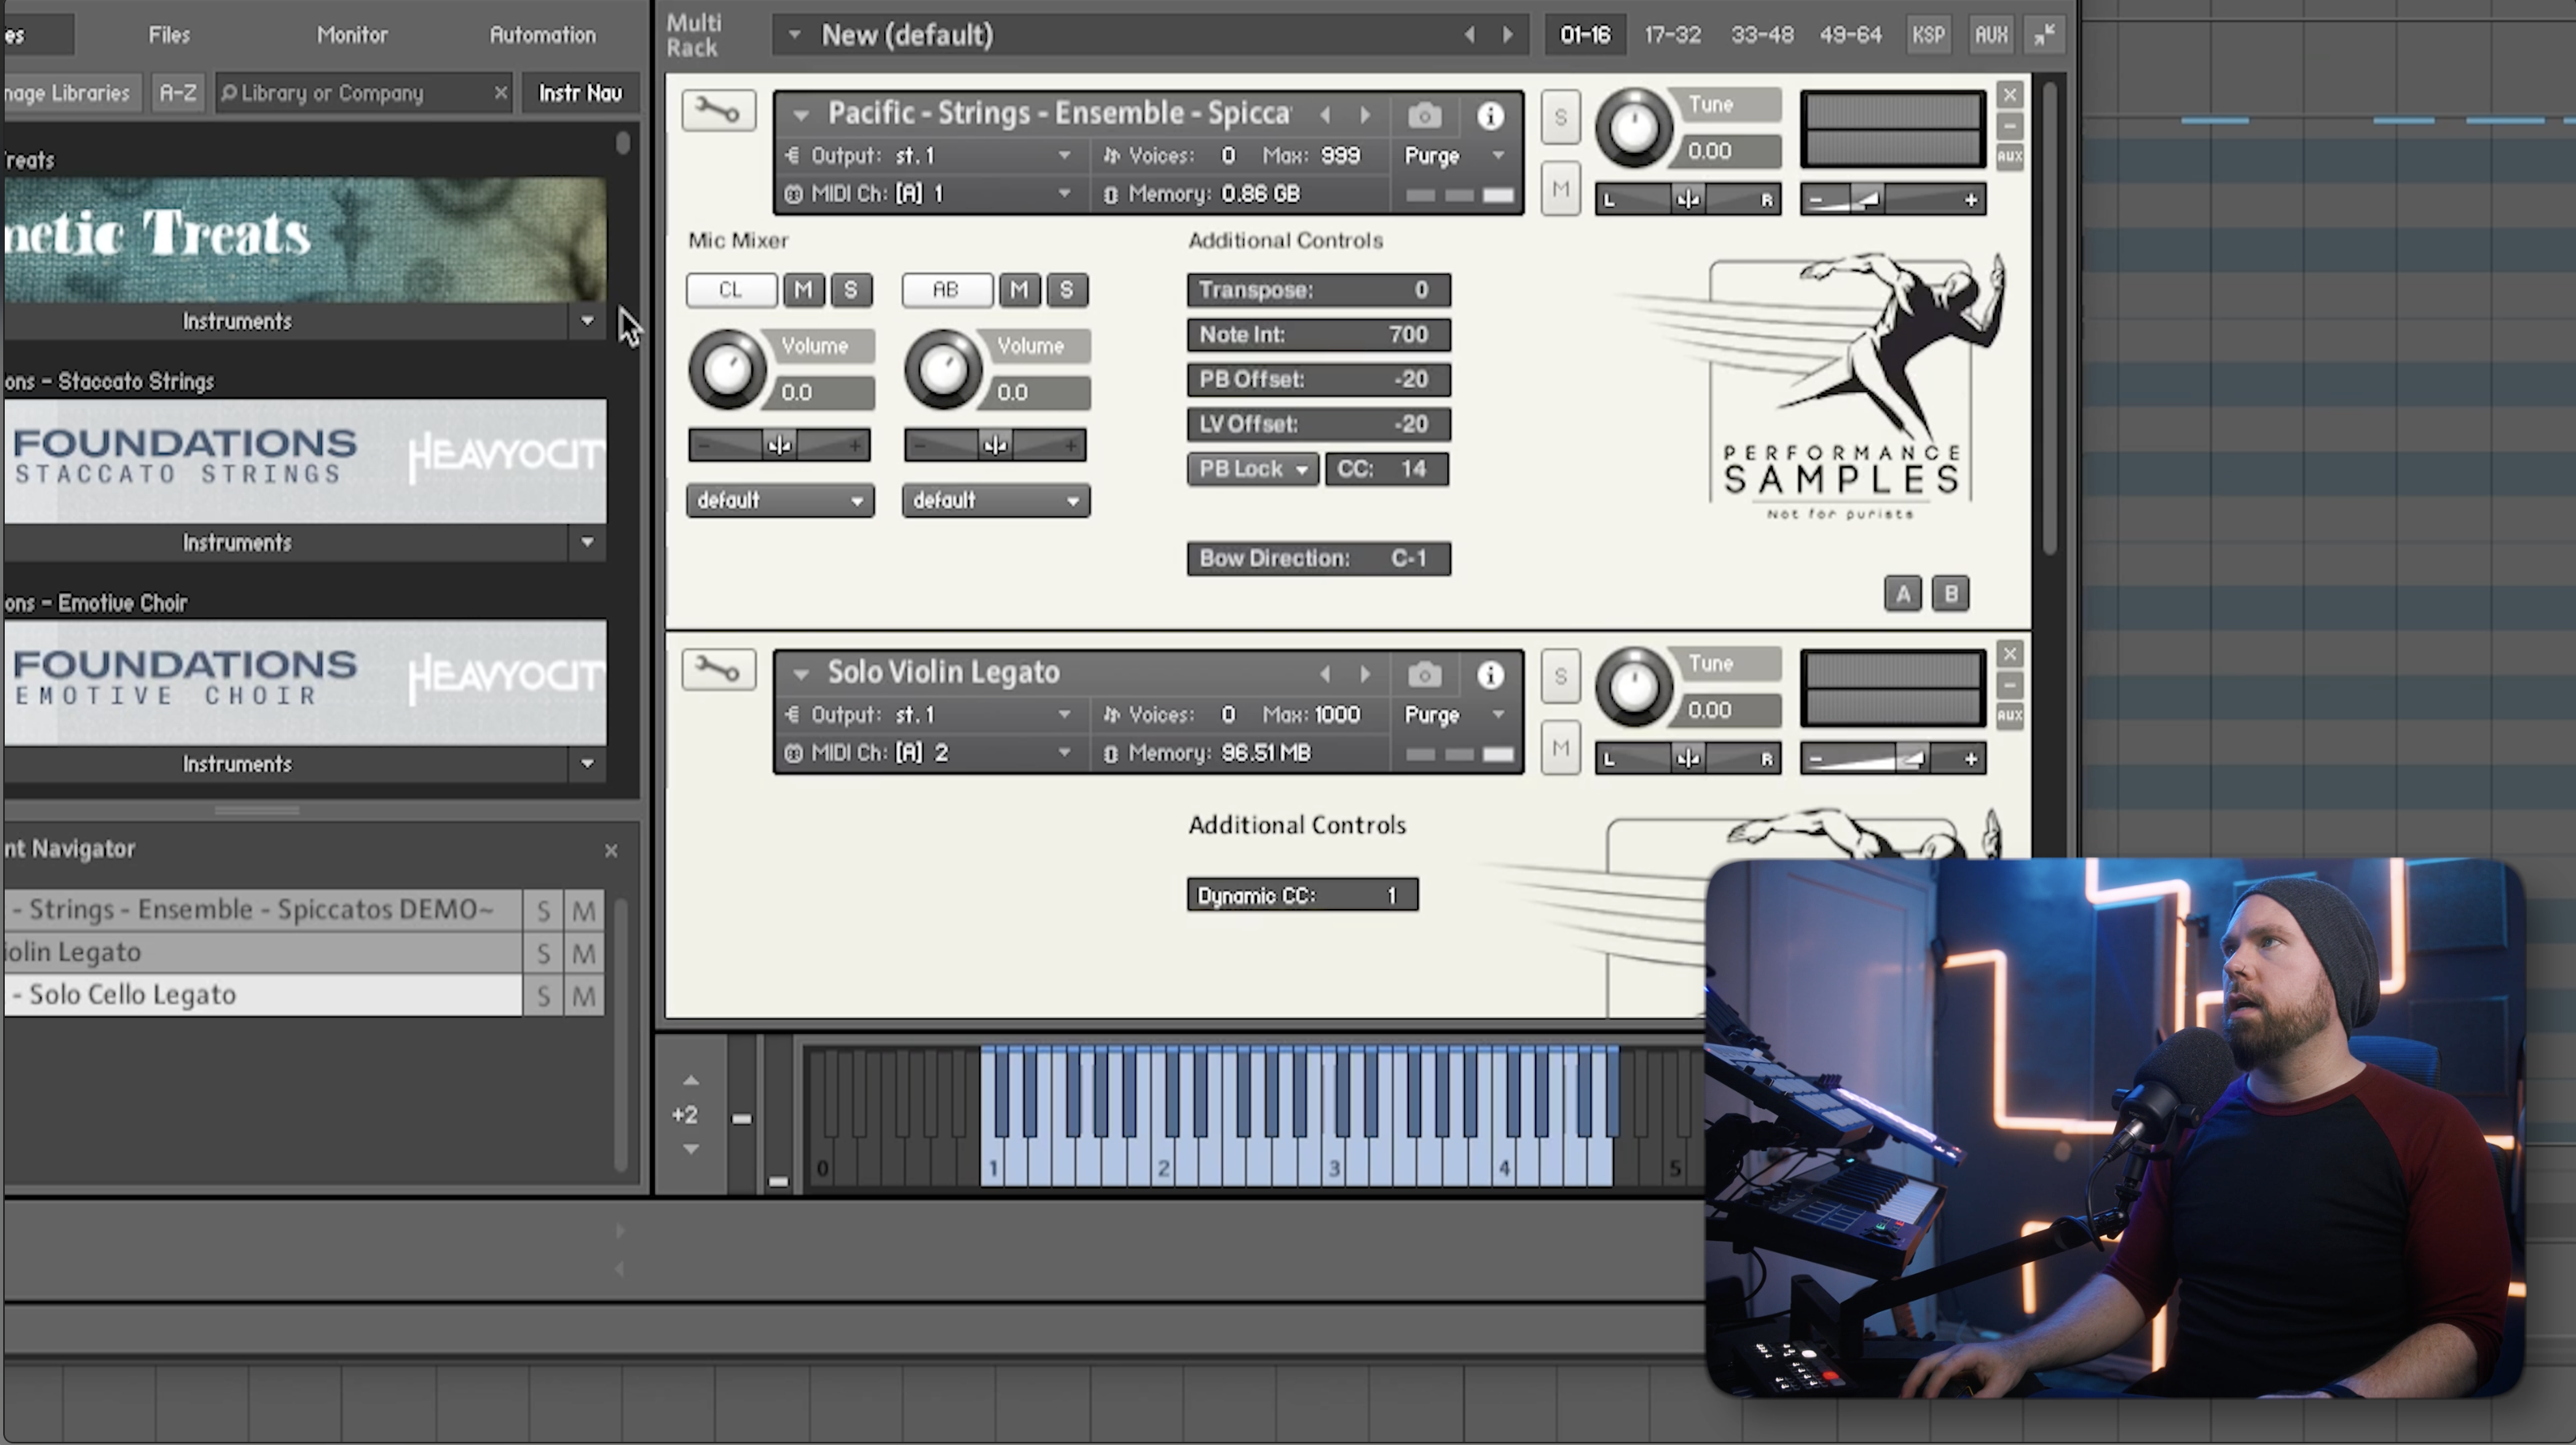
Task: Clear the Library or Company search field
Action: point(500,93)
